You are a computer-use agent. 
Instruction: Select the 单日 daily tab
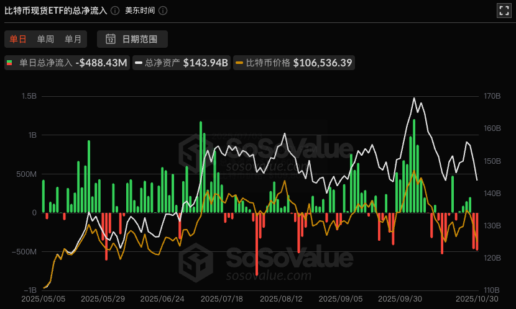tap(17, 39)
